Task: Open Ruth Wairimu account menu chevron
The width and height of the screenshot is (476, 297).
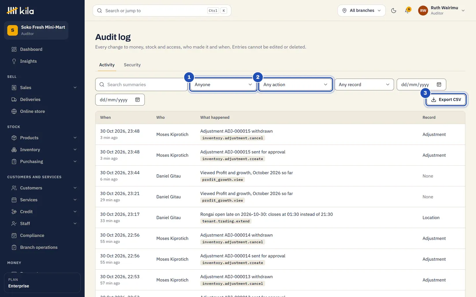Action: tap(463, 11)
